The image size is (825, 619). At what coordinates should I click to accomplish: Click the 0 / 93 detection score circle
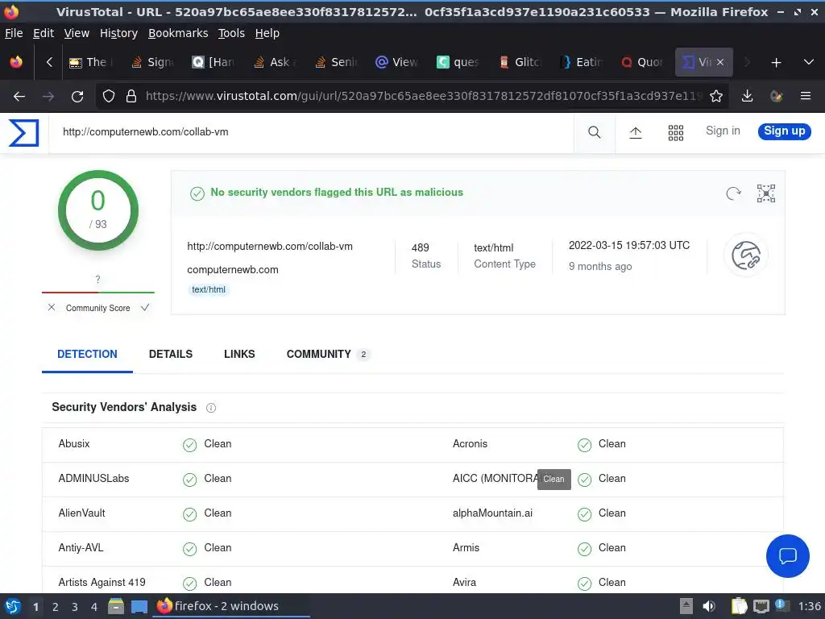[97, 210]
